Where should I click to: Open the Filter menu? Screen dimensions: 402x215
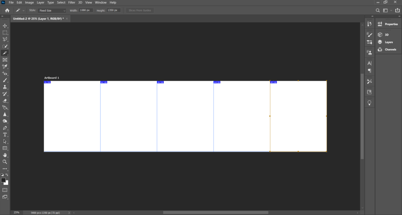71,2
